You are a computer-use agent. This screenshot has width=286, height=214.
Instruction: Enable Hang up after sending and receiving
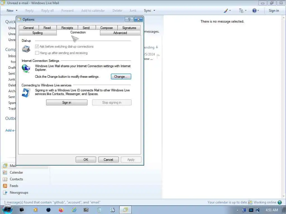coord(37,53)
